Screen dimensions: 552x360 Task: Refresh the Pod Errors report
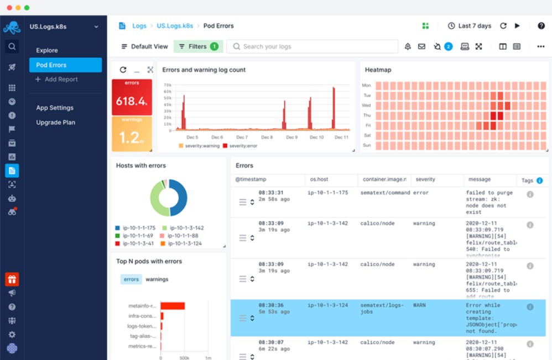502,25
